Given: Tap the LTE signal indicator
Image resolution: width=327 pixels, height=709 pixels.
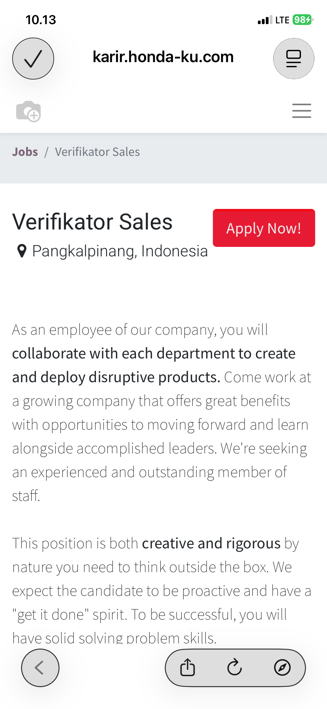Looking at the screenshot, I should 282,20.
